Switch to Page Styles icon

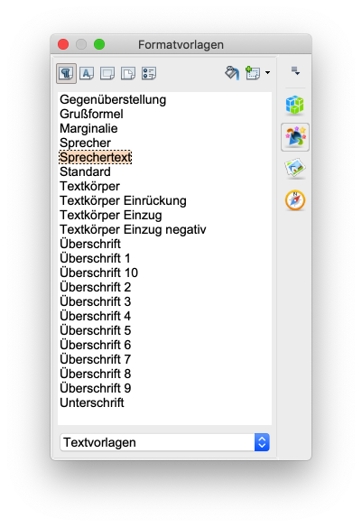pos(128,73)
